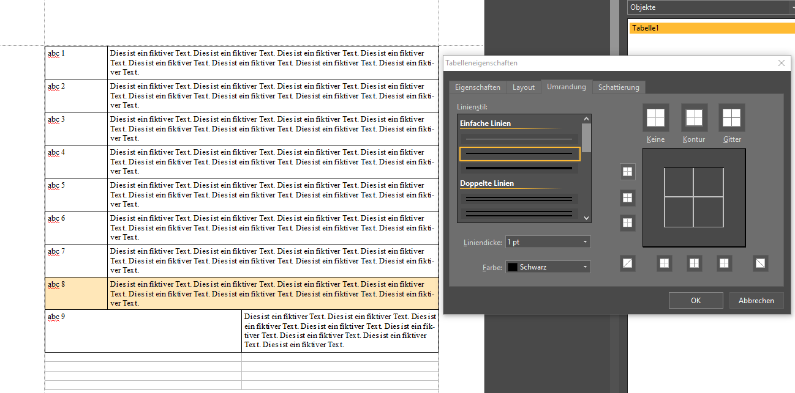The image size is (795, 393).
Task: Click table cell 'abc 6'
Action: 77,227
